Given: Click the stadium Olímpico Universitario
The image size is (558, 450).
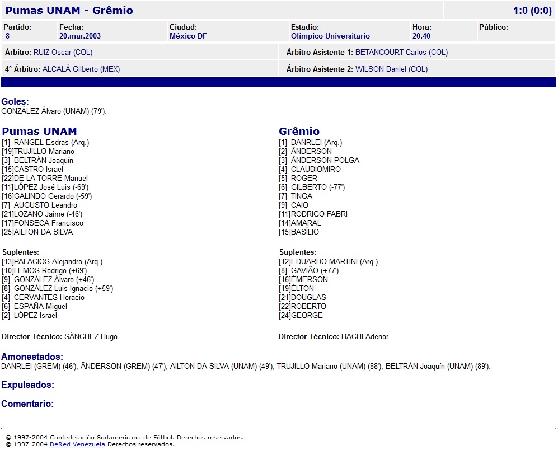Looking at the screenshot, I should click(x=330, y=36).
